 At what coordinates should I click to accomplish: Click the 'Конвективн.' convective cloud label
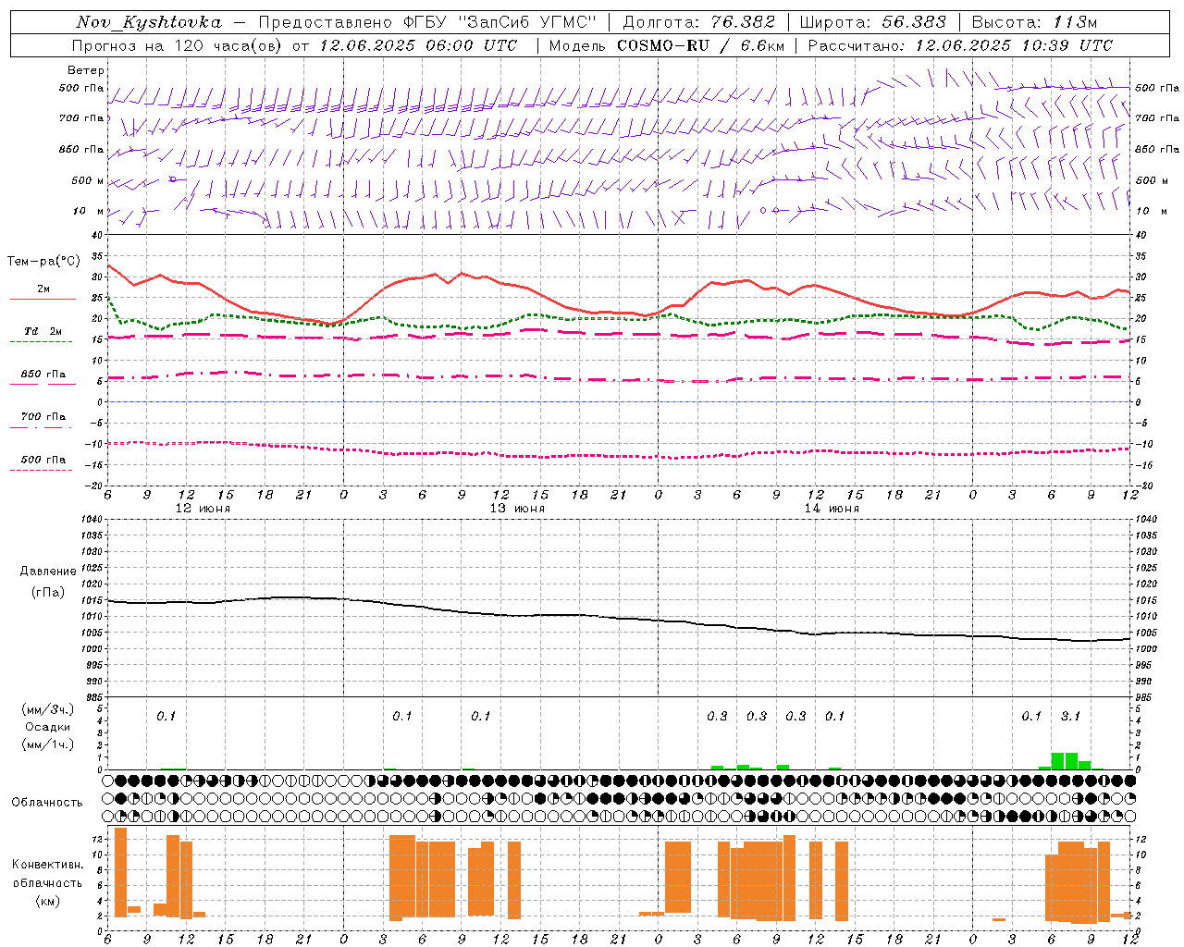48,865
